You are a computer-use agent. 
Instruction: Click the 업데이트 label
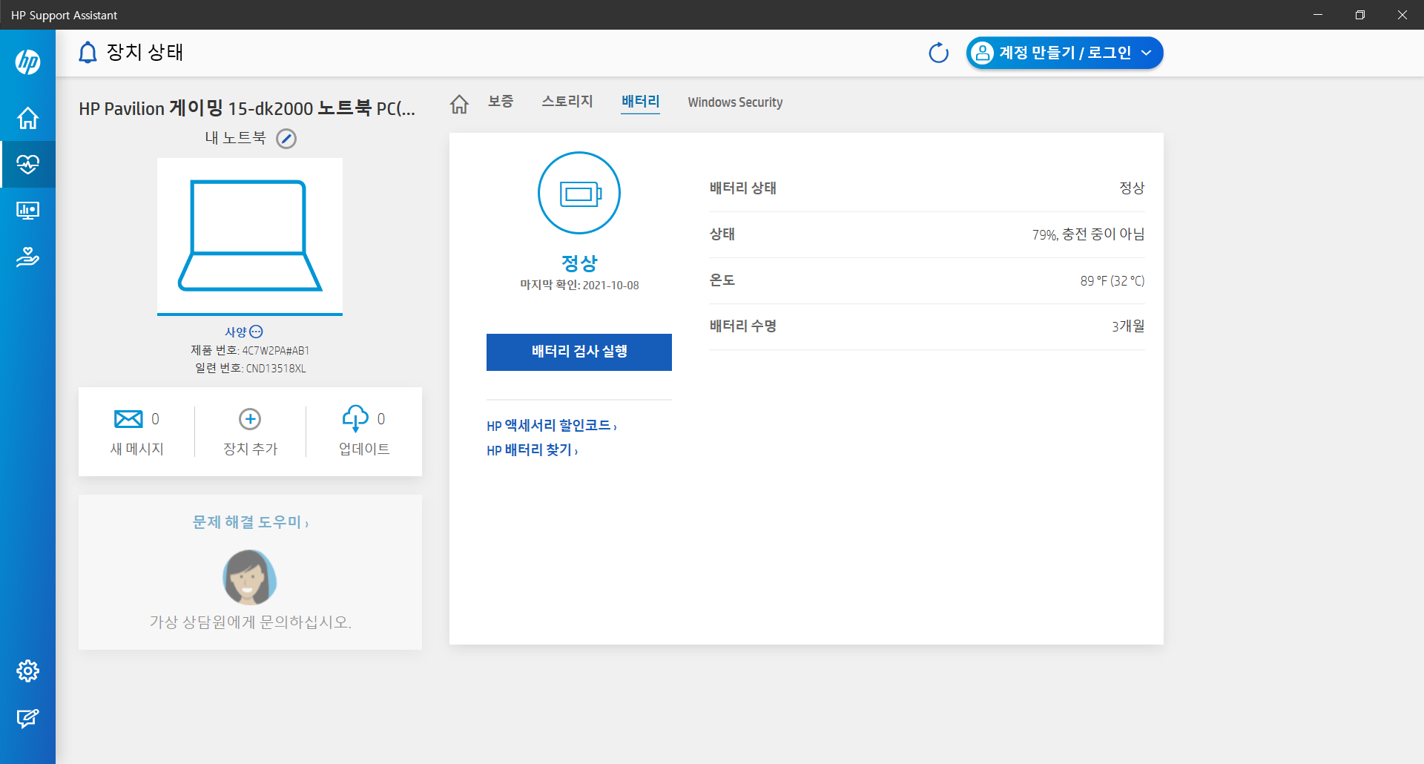coord(364,449)
